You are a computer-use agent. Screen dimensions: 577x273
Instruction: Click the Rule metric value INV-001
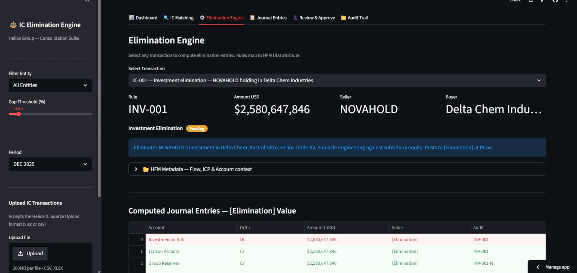(148, 109)
